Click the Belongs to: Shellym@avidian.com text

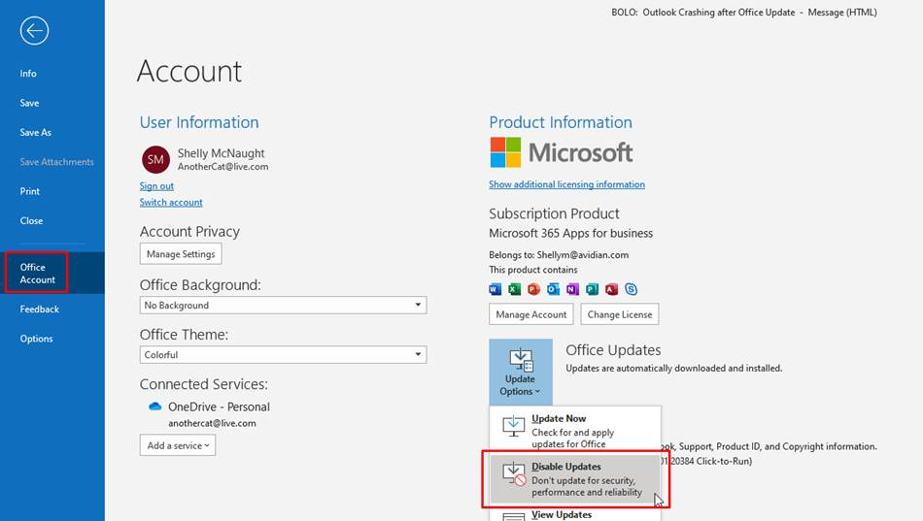pos(559,254)
